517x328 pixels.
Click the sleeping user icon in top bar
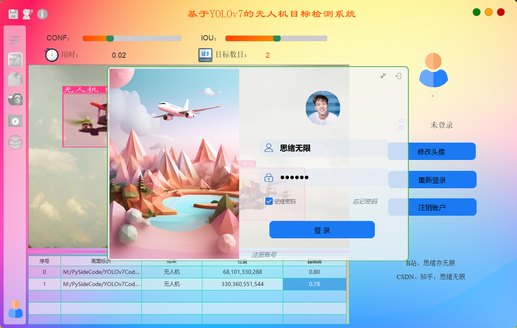pyautogui.click(x=27, y=14)
